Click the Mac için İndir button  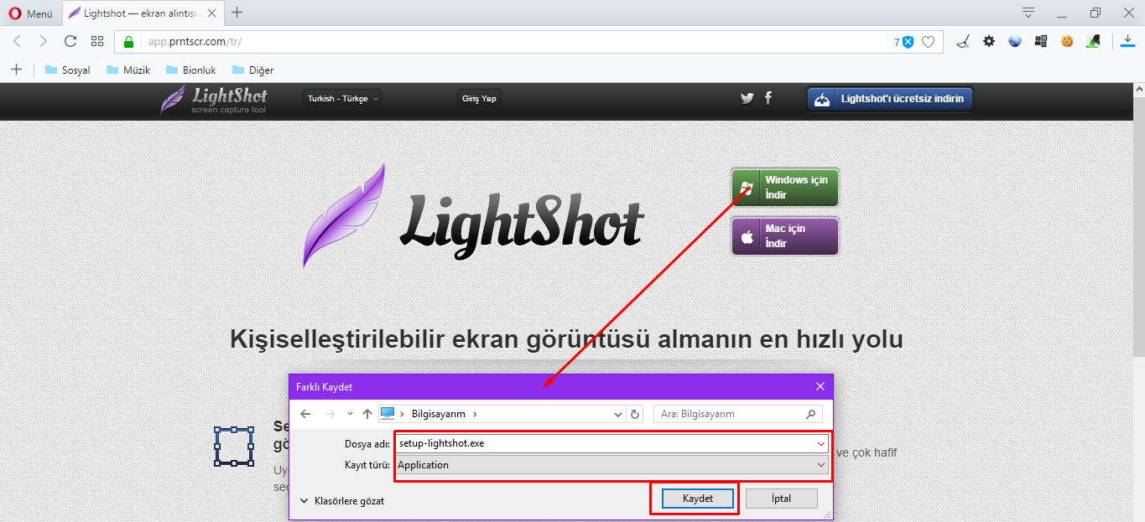784,236
